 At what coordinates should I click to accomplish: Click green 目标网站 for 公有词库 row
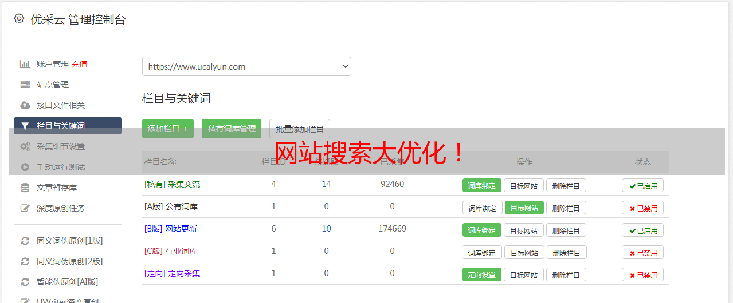tap(524, 208)
